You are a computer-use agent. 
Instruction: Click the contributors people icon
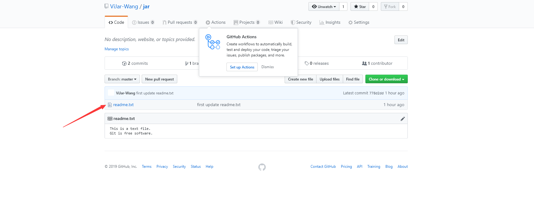364,64
